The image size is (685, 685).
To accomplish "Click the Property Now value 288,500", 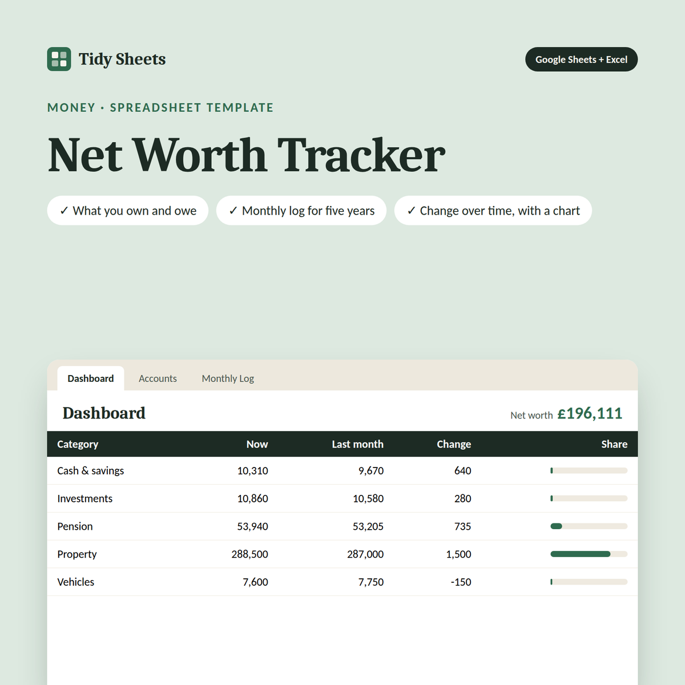I will click(x=249, y=554).
